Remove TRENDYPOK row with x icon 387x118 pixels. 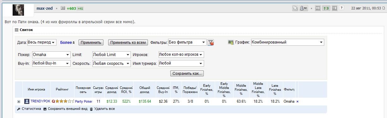click(297, 101)
